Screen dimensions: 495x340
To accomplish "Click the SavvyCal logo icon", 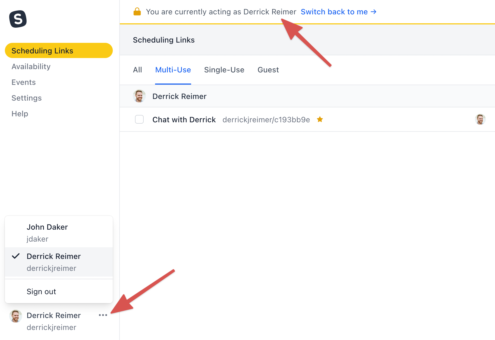I will pos(18,19).
